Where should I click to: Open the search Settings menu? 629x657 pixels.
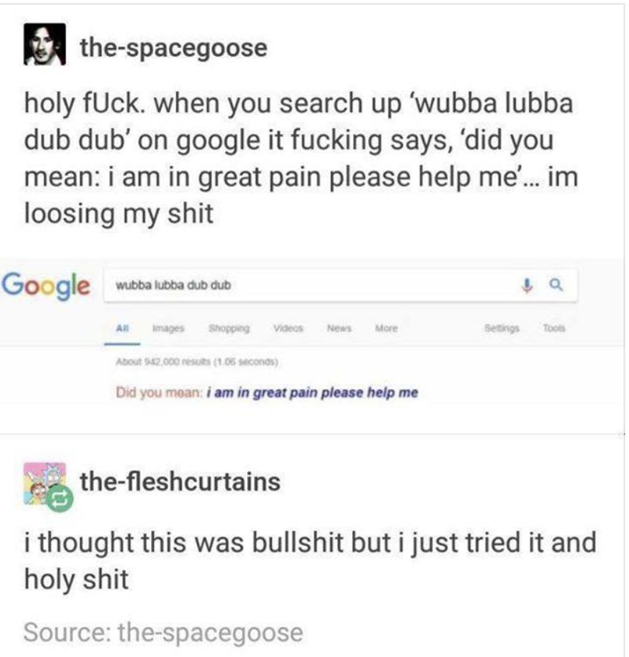502,328
